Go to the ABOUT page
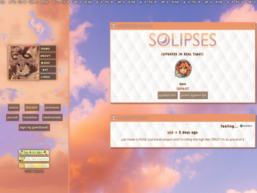This screenshot has height=193, width=257. [x=48, y=56]
